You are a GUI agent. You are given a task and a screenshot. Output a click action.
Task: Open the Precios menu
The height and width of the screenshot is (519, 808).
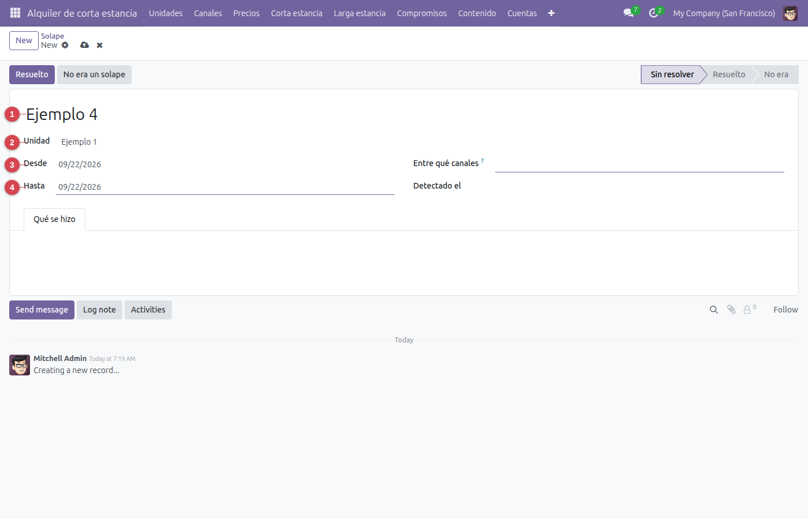point(246,13)
